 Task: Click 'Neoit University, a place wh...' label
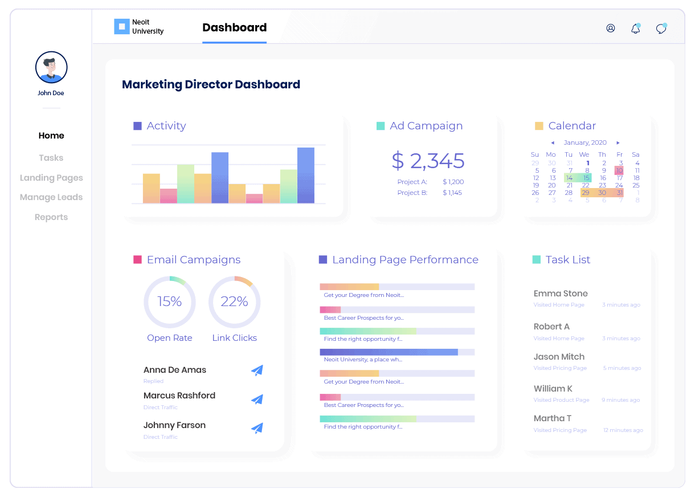click(363, 360)
